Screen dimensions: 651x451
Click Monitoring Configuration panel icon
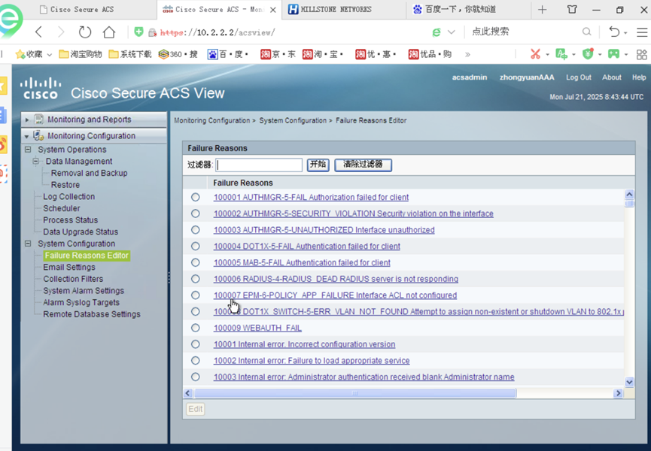coord(38,135)
